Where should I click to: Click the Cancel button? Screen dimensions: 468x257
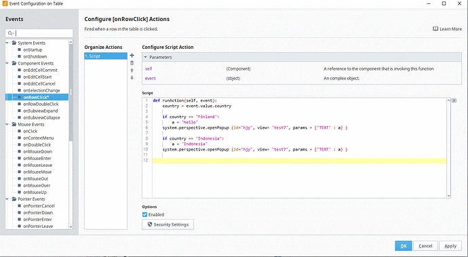(425, 246)
